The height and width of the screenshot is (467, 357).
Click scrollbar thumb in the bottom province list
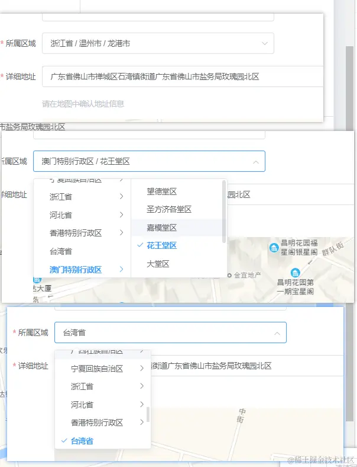pos(148,415)
